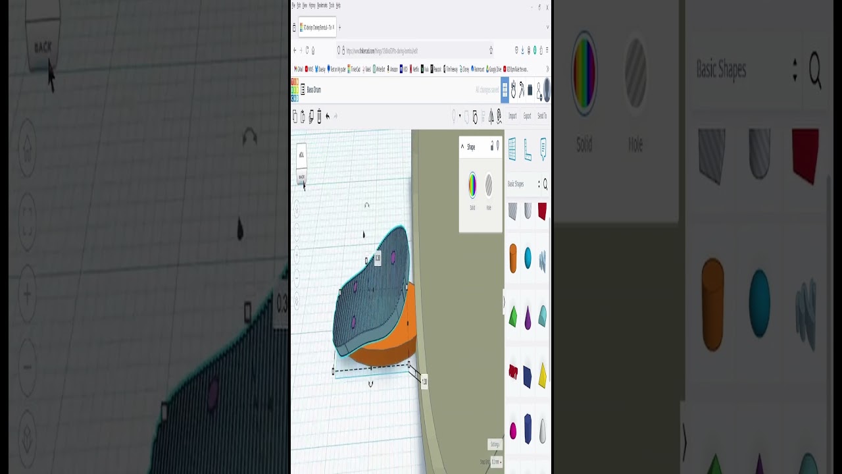The image size is (842, 474).
Task: Open the bricks mode icon
Action: coord(530,90)
